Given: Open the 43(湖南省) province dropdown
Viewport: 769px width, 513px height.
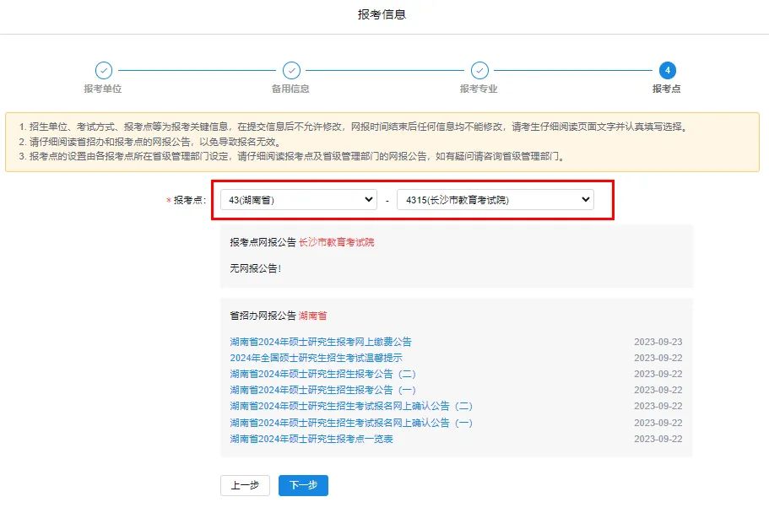Looking at the screenshot, I should 298,200.
